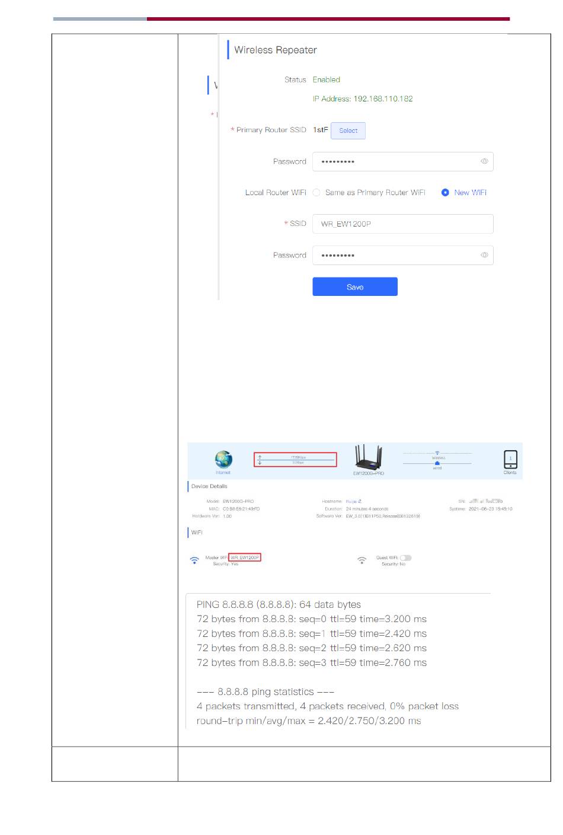This screenshot has height=835, width=563.
Task: Click the Select button beside Primary Router SSID
Action: pyautogui.click(x=348, y=130)
